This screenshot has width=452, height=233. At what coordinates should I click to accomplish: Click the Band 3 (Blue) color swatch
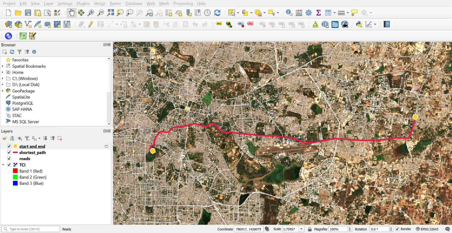[x=15, y=183]
